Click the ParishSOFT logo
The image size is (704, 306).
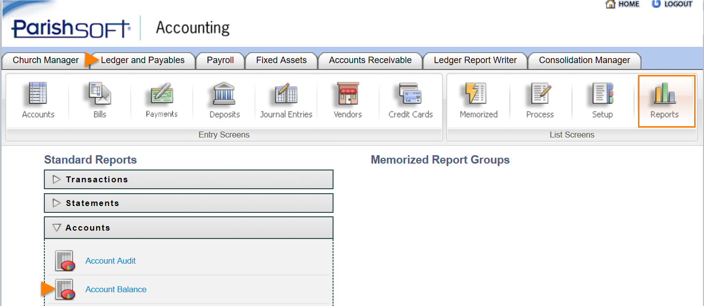71,29
